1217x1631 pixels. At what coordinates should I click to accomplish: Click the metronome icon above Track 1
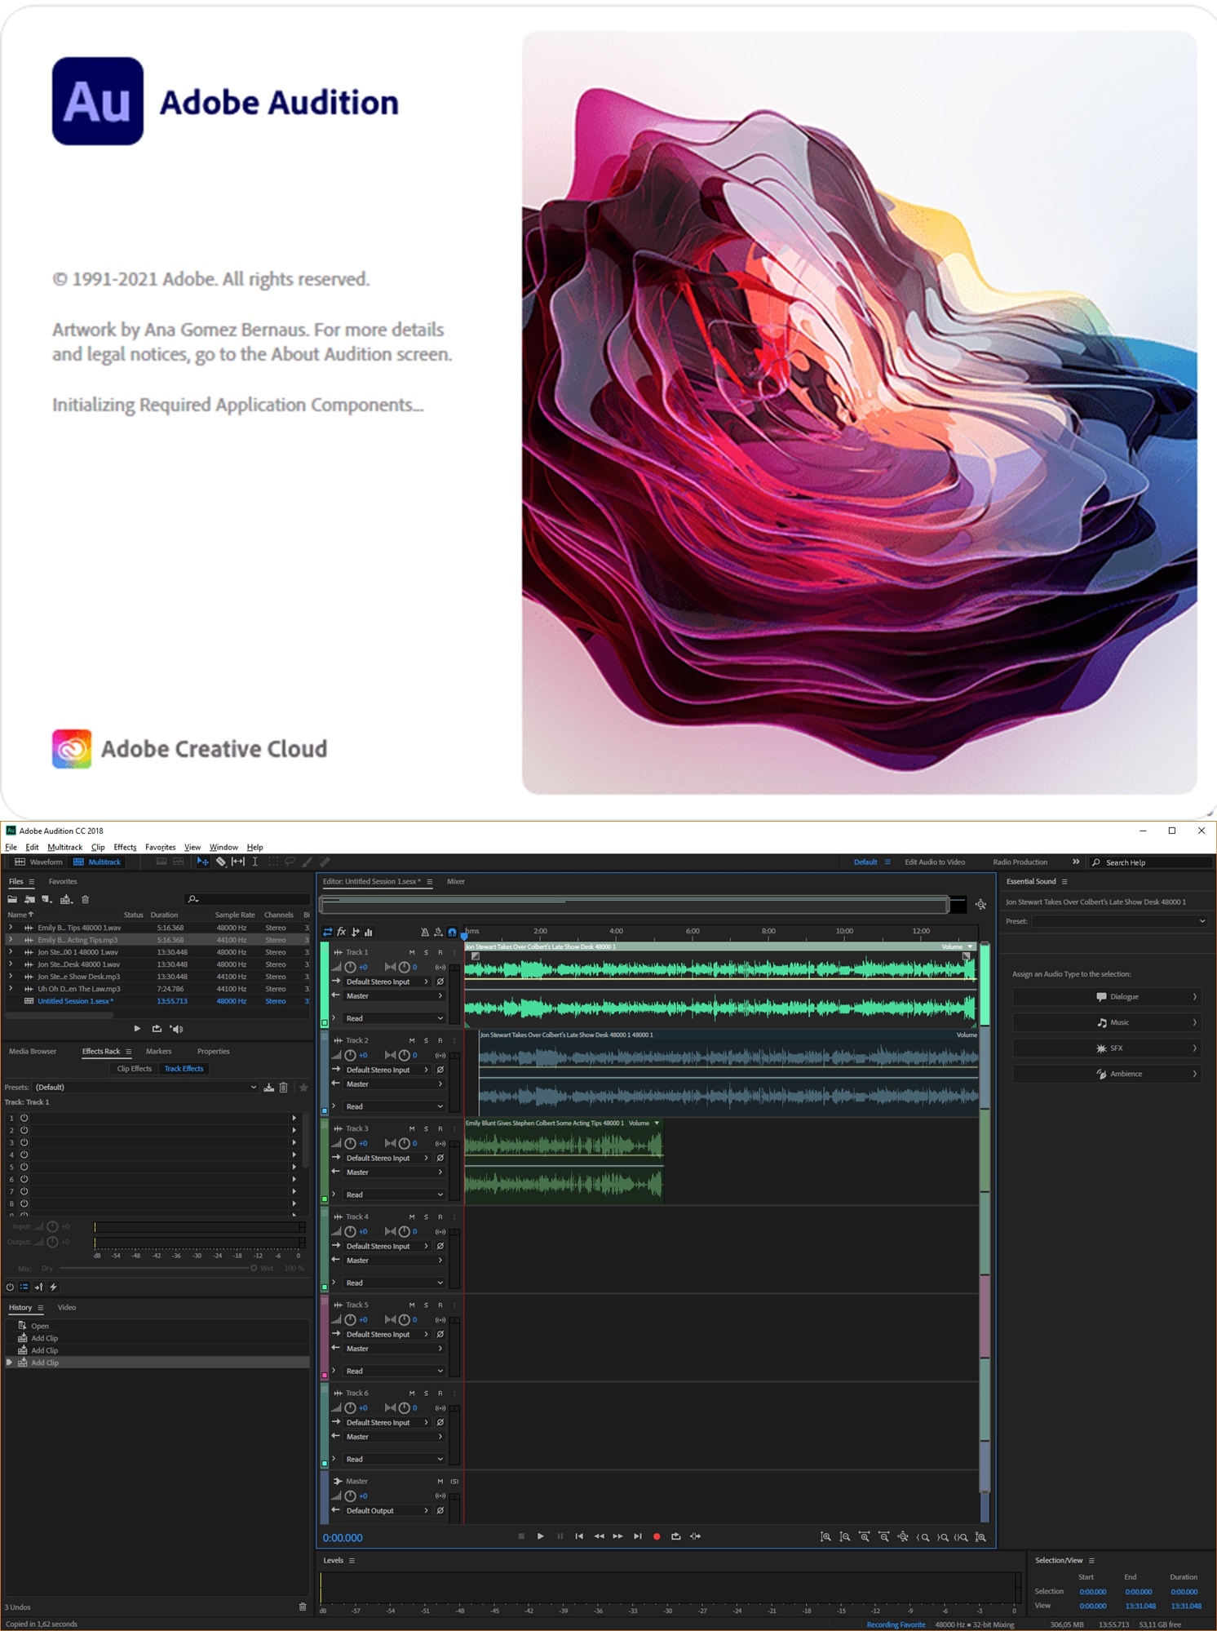click(x=424, y=932)
